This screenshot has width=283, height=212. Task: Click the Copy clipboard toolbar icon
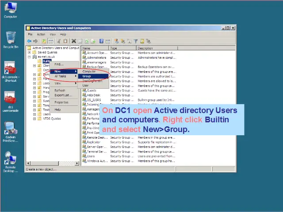click(x=65, y=41)
